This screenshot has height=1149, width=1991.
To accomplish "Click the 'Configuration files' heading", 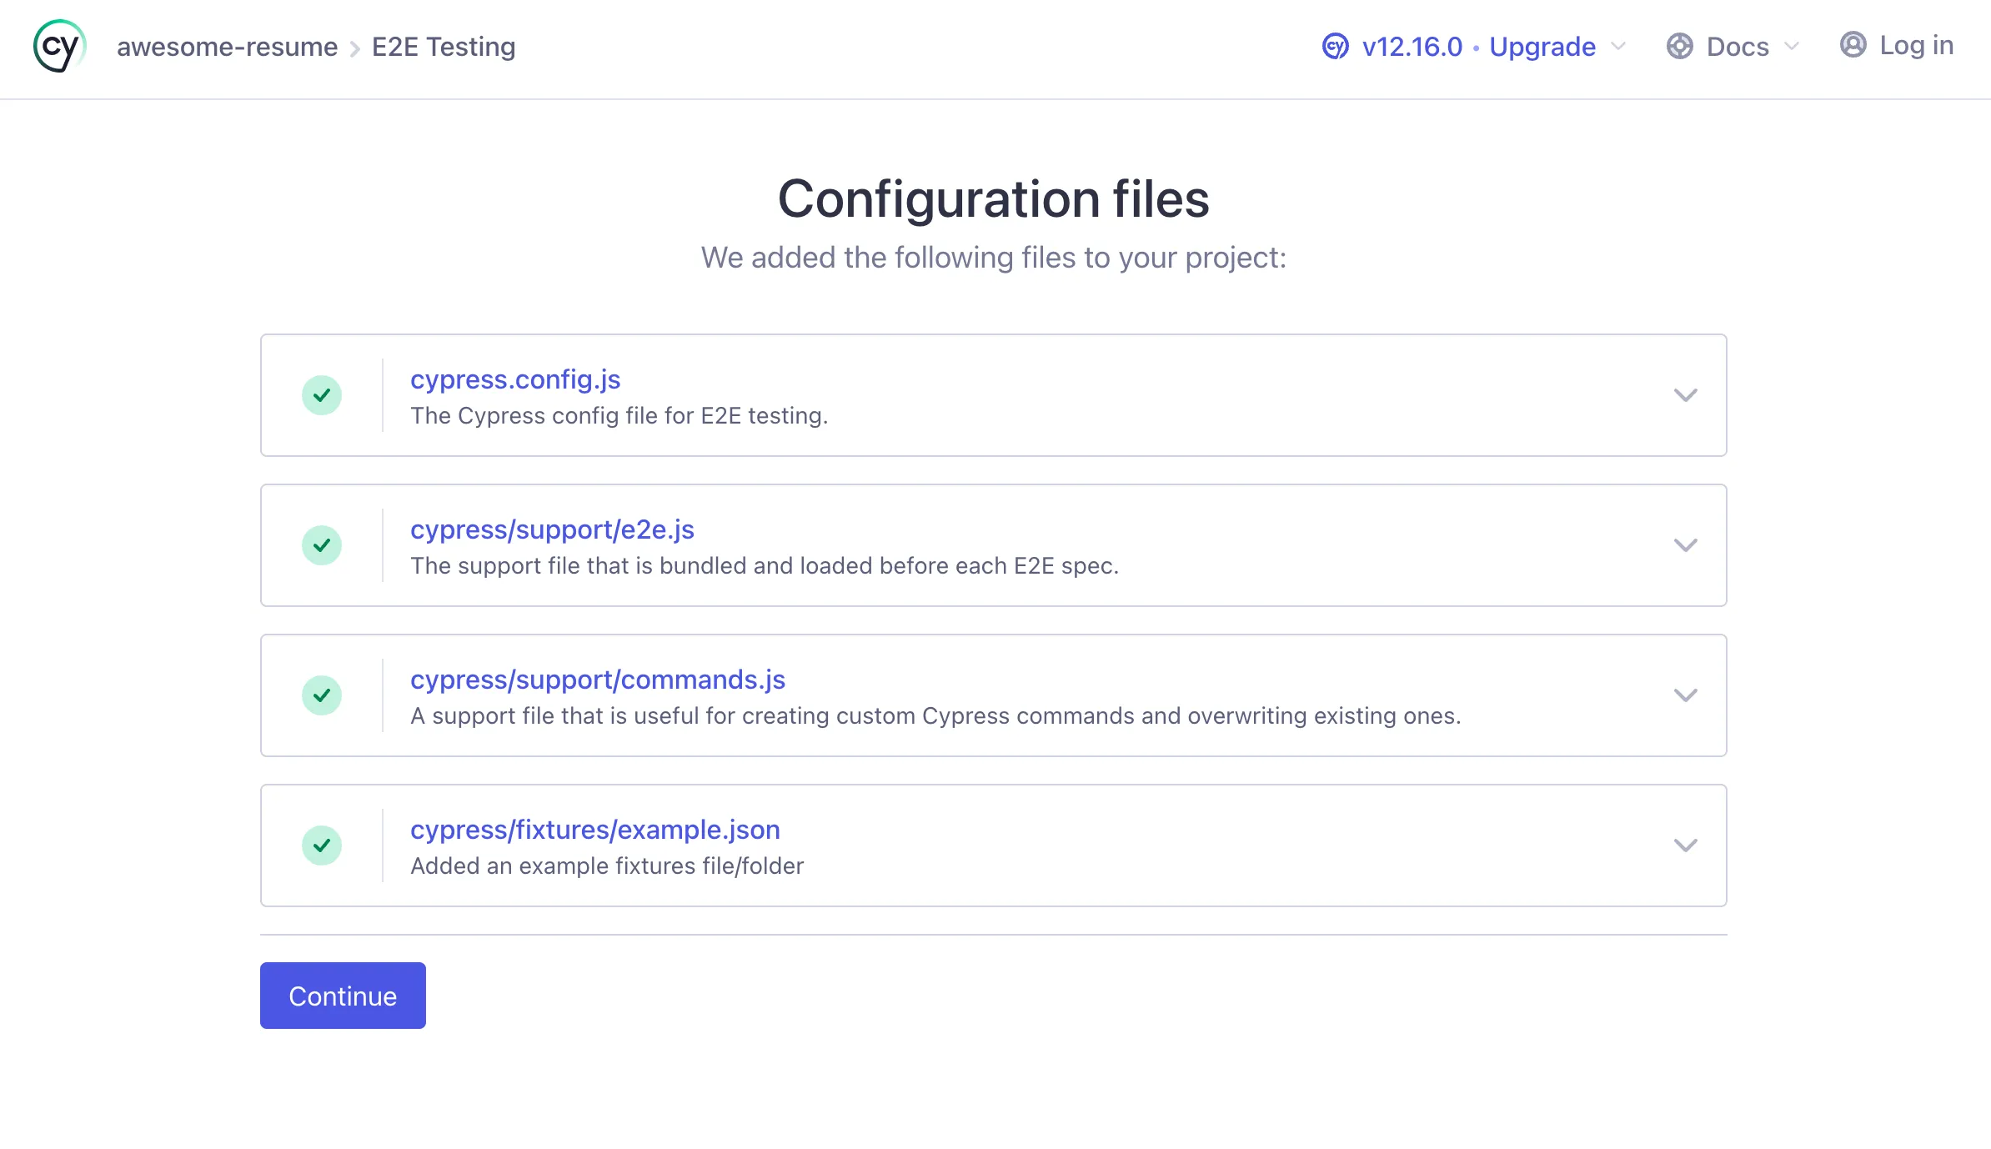I will [994, 199].
